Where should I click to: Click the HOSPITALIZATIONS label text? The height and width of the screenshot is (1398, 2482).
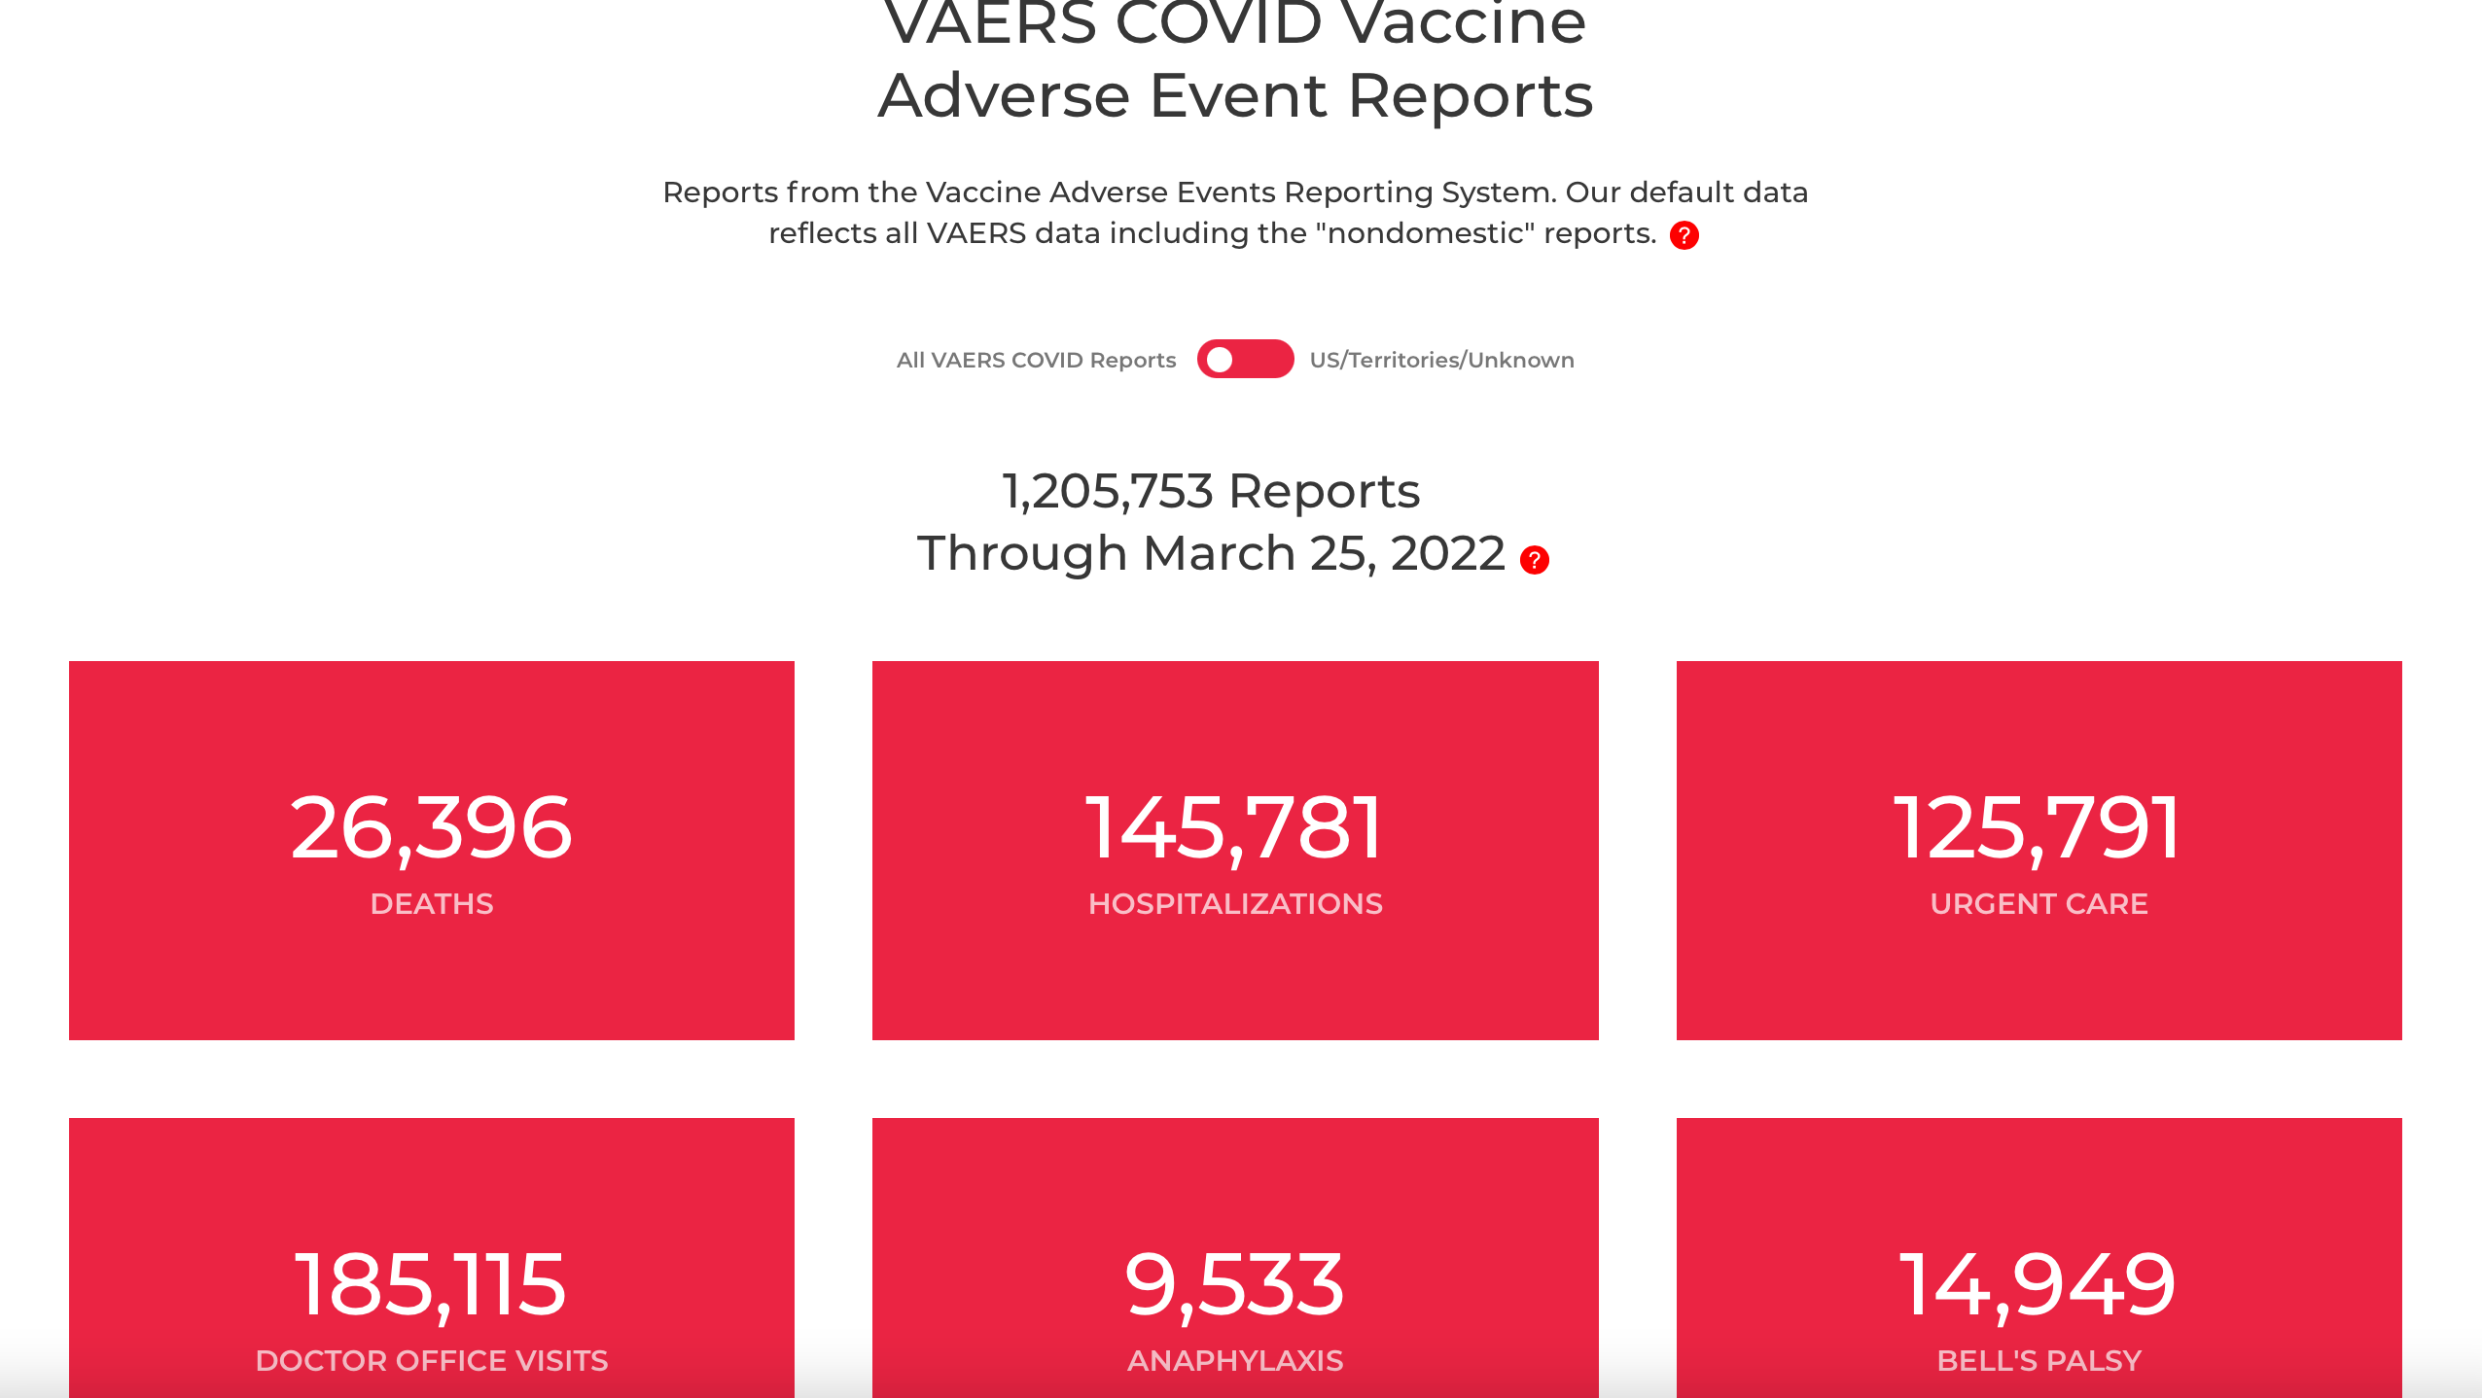point(1235,904)
